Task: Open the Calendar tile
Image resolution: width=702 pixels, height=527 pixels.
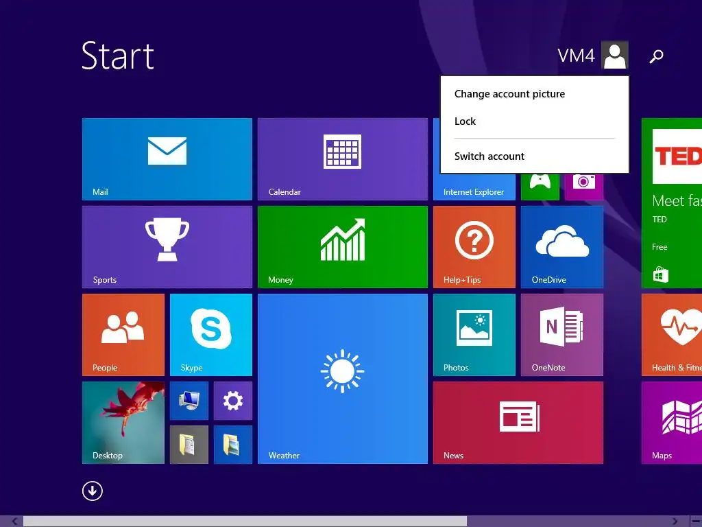Action: pyautogui.click(x=343, y=159)
